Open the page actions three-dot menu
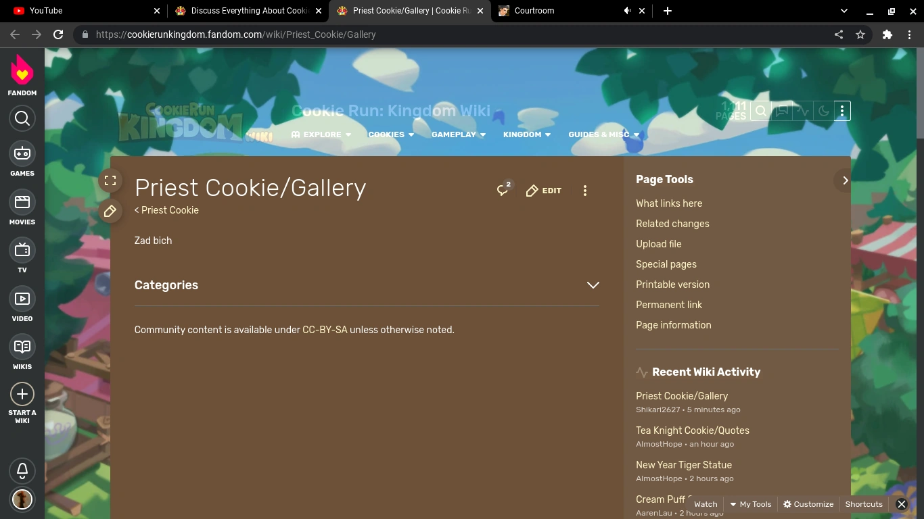 (x=585, y=191)
